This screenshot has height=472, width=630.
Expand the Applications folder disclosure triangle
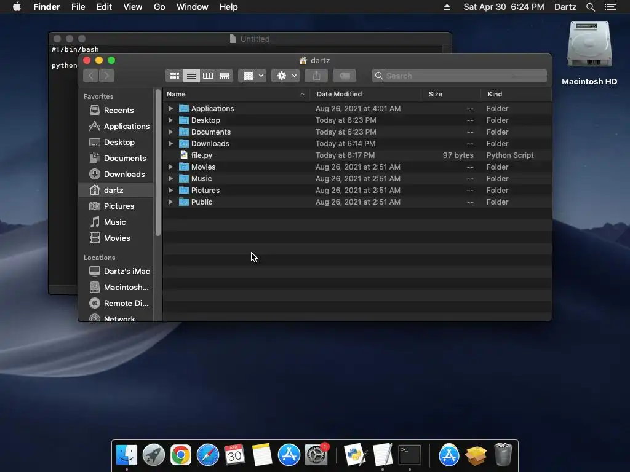[170, 108]
